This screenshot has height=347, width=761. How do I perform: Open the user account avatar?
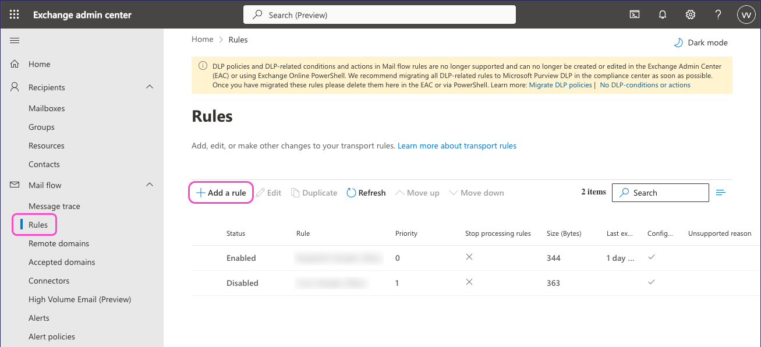click(746, 15)
